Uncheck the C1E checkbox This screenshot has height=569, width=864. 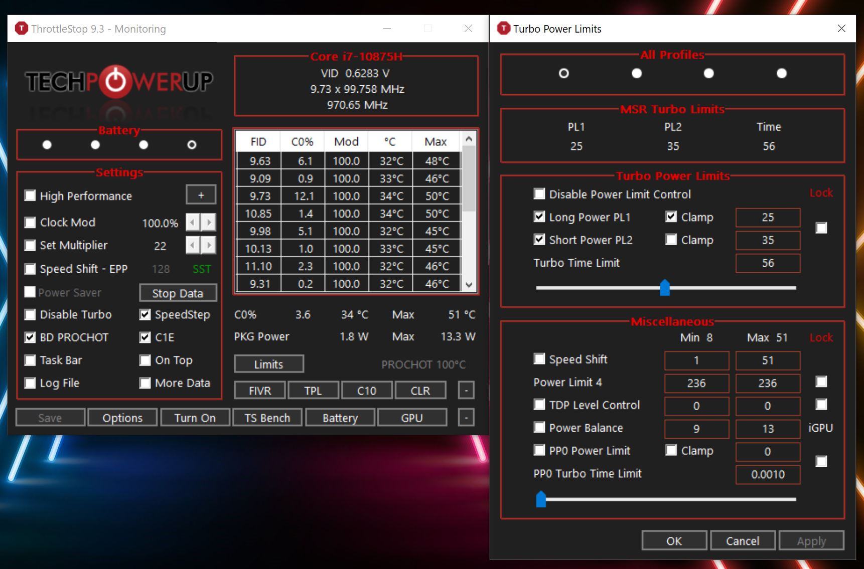(x=145, y=337)
